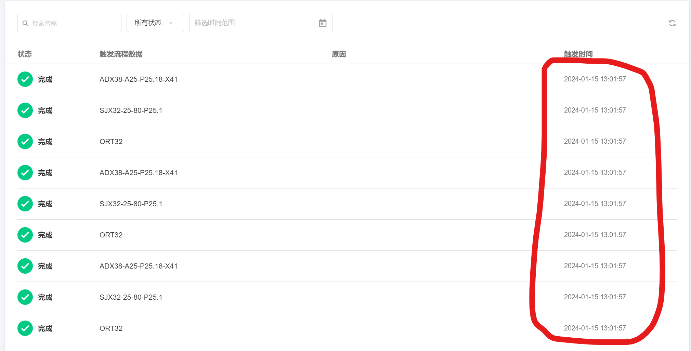This screenshot has height=351, width=691.
Task: Click the 触发流程数据 column header
Action: pos(121,54)
